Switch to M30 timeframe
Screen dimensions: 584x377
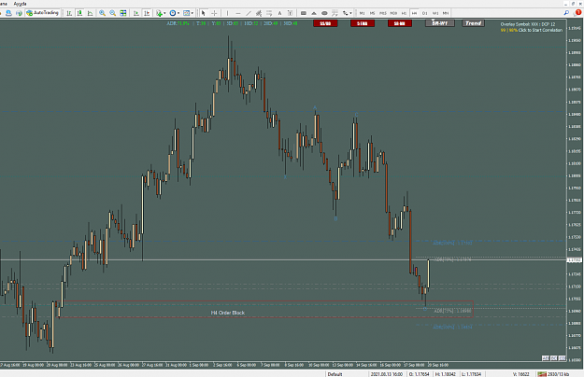[x=393, y=13]
